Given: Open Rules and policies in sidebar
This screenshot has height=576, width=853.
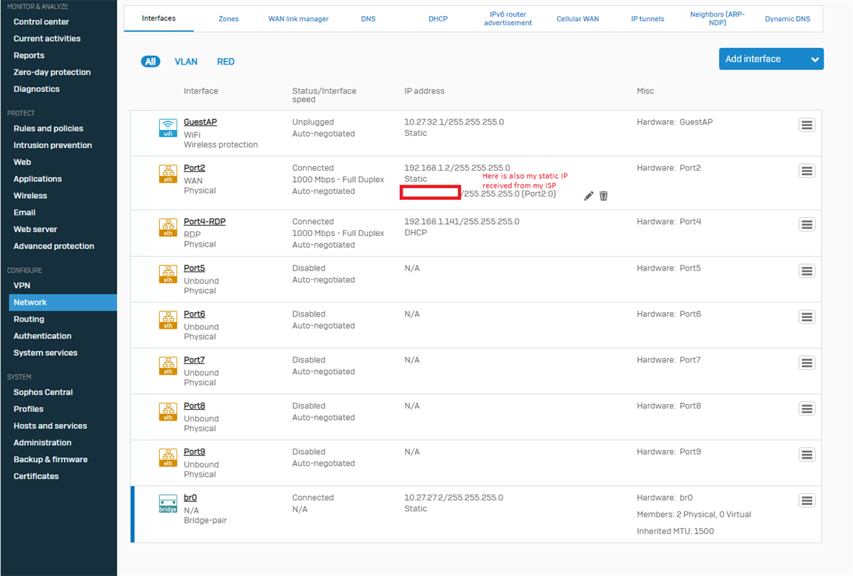Looking at the screenshot, I should coord(49,128).
